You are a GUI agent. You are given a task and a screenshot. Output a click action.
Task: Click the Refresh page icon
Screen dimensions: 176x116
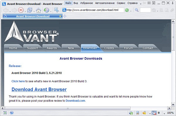click(30, 10)
